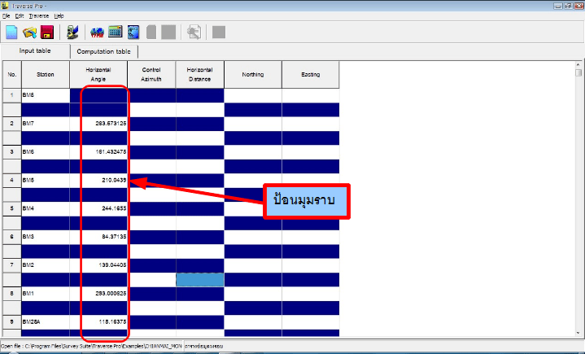The width and height of the screenshot is (585, 354).
Task: Click the vertical scrollbar down arrow
Action: coord(578,333)
